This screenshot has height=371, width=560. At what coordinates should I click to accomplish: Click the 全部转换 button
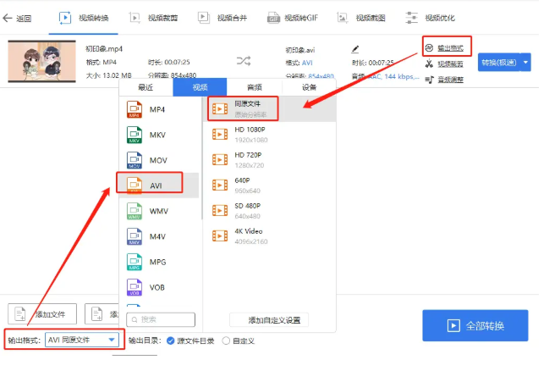[475, 325]
